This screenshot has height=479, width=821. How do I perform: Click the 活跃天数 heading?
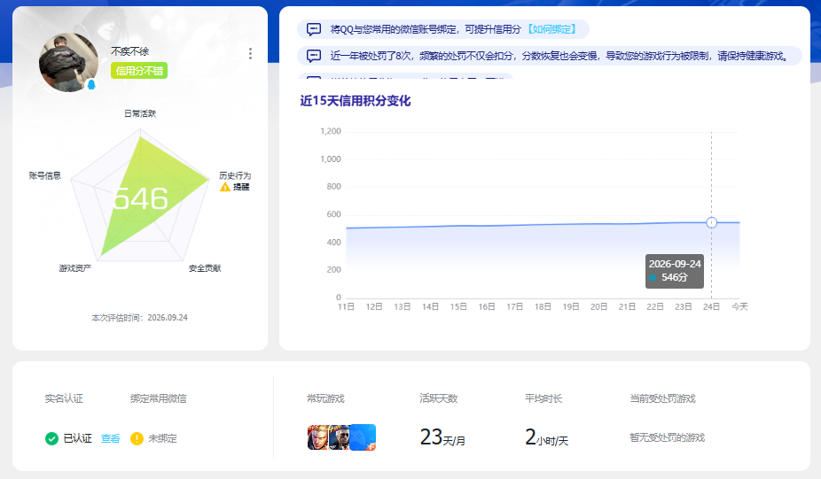(x=439, y=398)
